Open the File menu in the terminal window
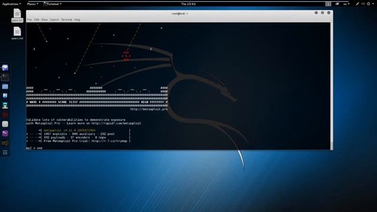The image size is (377, 212). (x=29, y=19)
